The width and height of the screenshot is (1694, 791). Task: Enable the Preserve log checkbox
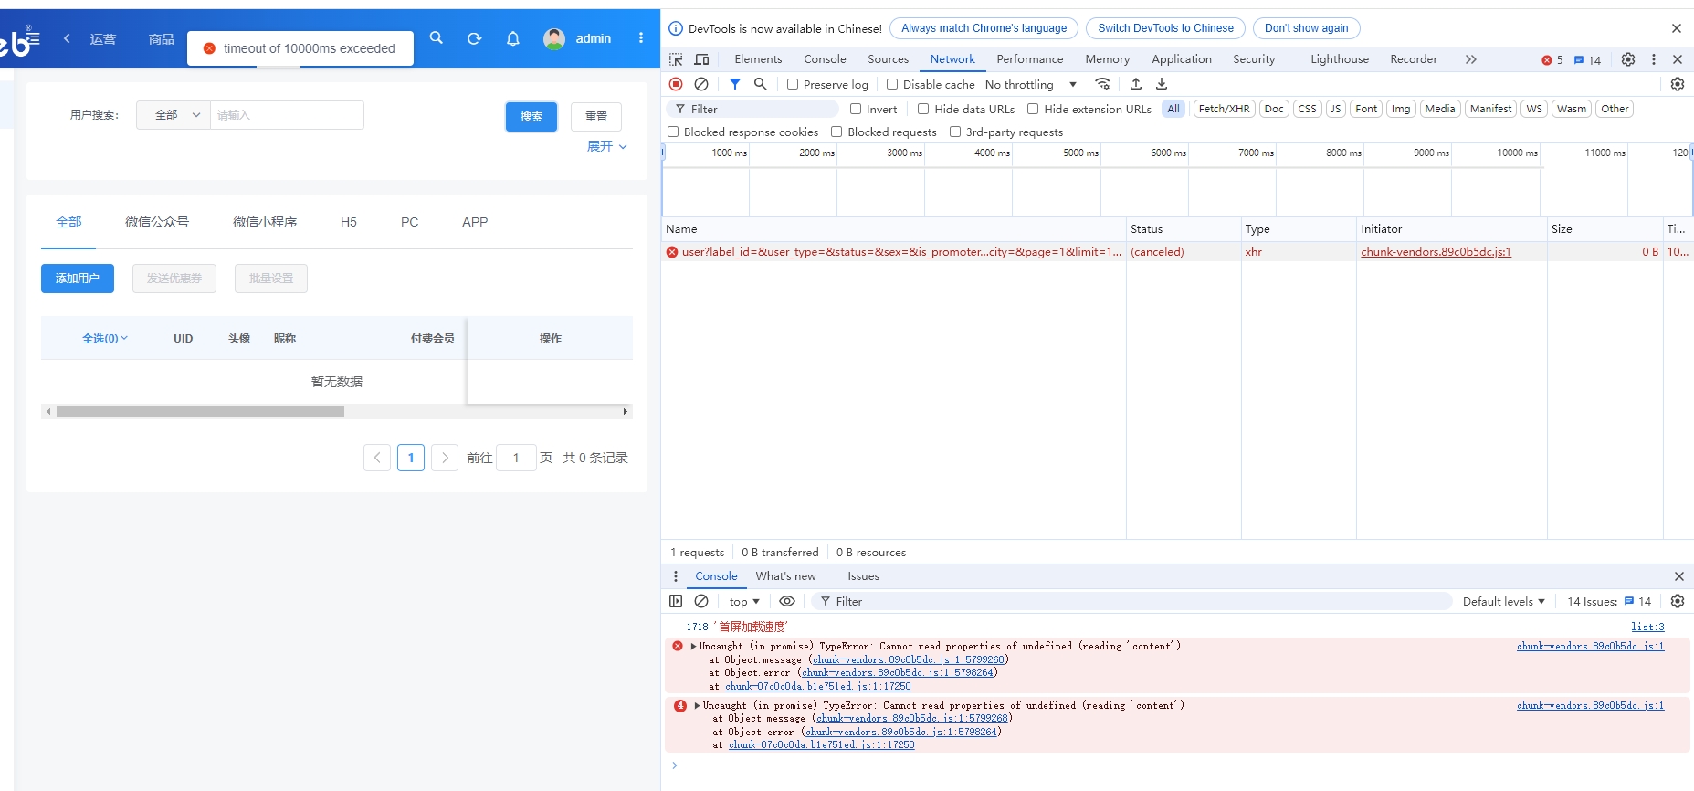click(x=793, y=84)
